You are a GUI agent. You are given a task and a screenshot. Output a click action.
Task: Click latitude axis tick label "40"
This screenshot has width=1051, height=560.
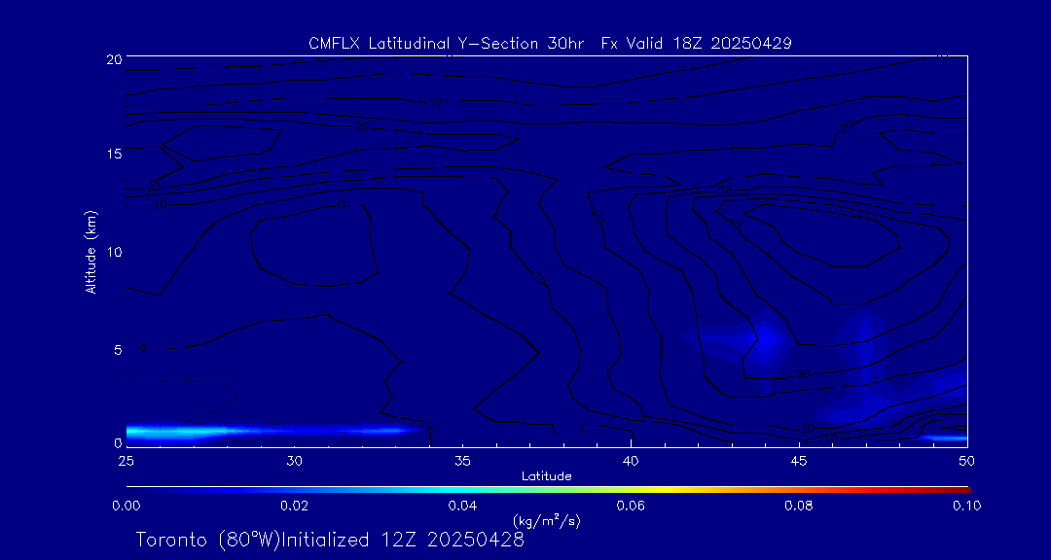[x=631, y=460]
